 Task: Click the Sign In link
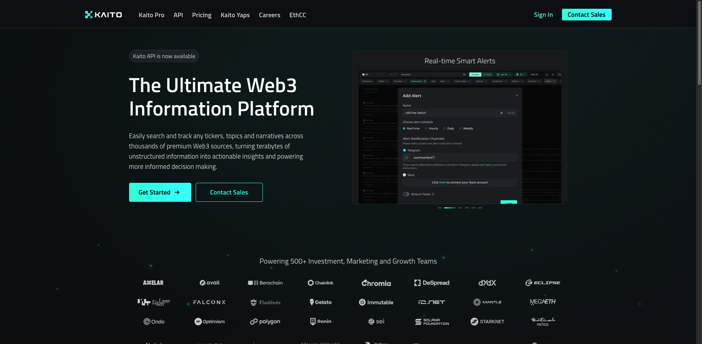point(543,14)
